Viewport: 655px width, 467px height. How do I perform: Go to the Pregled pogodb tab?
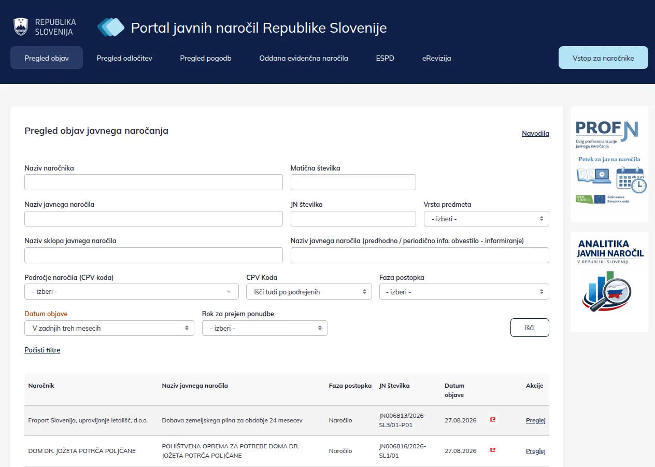pyautogui.click(x=206, y=58)
